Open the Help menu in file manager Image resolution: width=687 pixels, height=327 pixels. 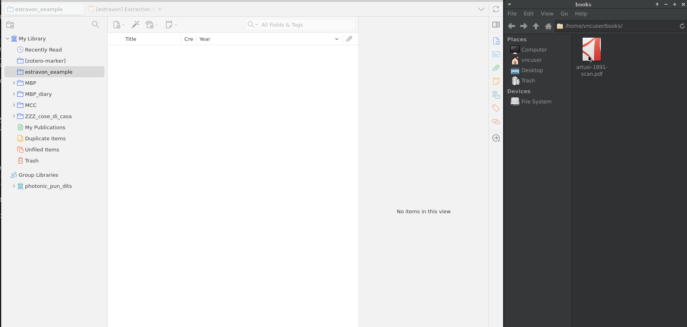click(581, 13)
